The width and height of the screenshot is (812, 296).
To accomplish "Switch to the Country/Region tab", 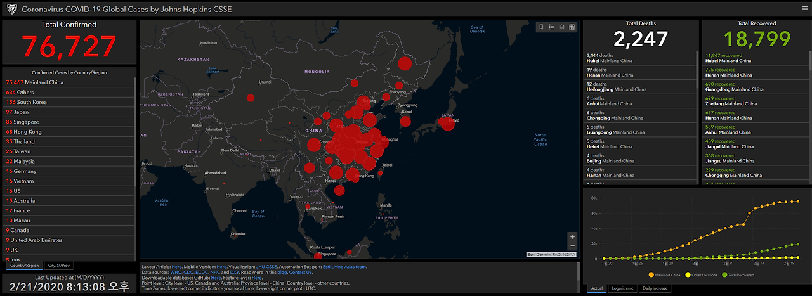I will tap(25, 266).
